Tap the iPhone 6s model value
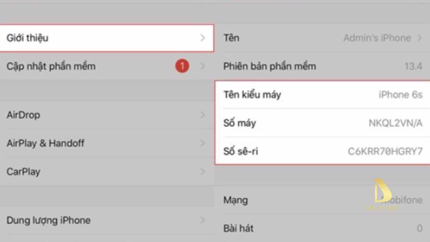Viewport: 430px width, 242px height. 400,95
